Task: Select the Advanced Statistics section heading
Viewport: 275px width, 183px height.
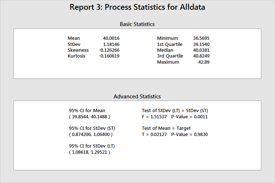Action: [x=137, y=97]
